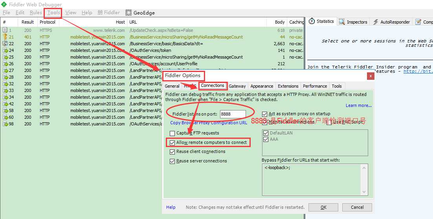Toggle Use PAC Script checkbox
The width and height of the screenshot is (433, 219).
click(329, 122)
